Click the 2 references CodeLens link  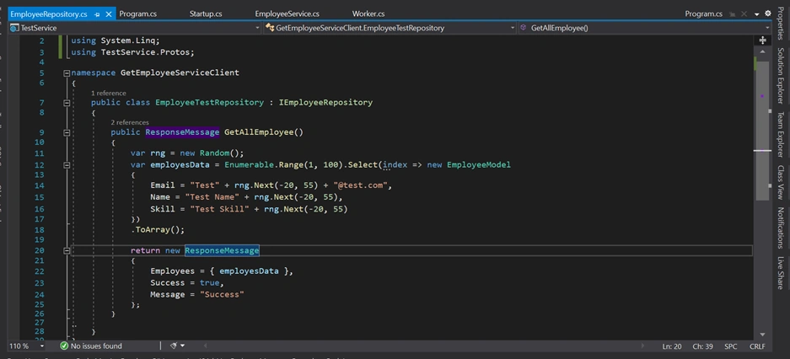pos(130,122)
